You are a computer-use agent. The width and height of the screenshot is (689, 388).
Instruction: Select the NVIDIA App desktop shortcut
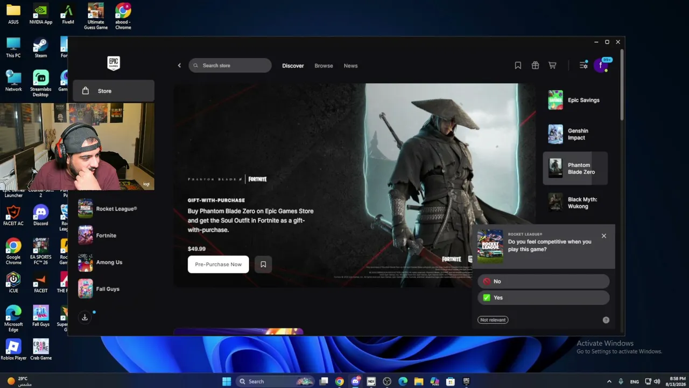(41, 14)
